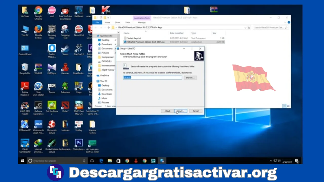Select the Sleeping Dogs game icon
Screen dimensions: 324x182
(x=52, y=32)
